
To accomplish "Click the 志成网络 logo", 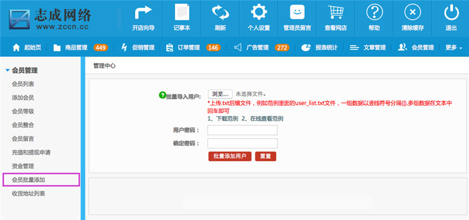I will [x=50, y=19].
